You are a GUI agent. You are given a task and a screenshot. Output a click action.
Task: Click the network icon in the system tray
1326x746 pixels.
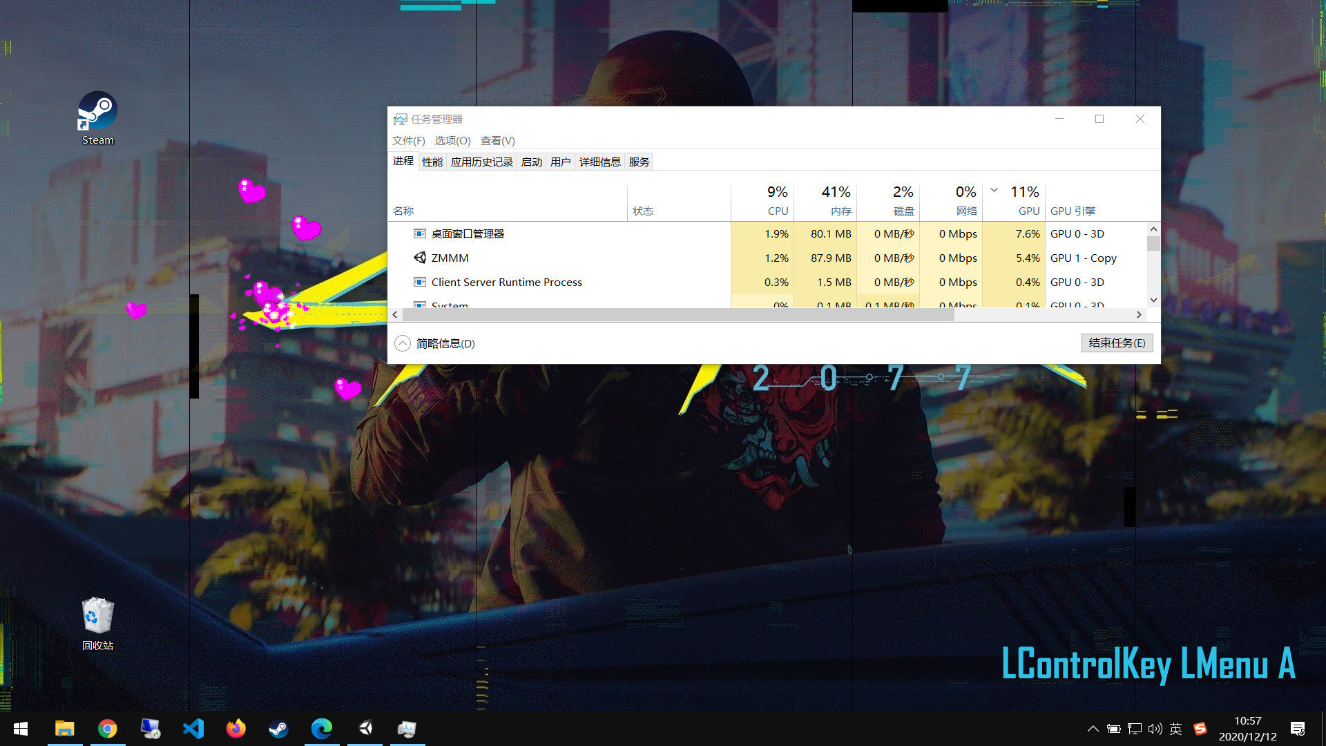pos(1135,729)
